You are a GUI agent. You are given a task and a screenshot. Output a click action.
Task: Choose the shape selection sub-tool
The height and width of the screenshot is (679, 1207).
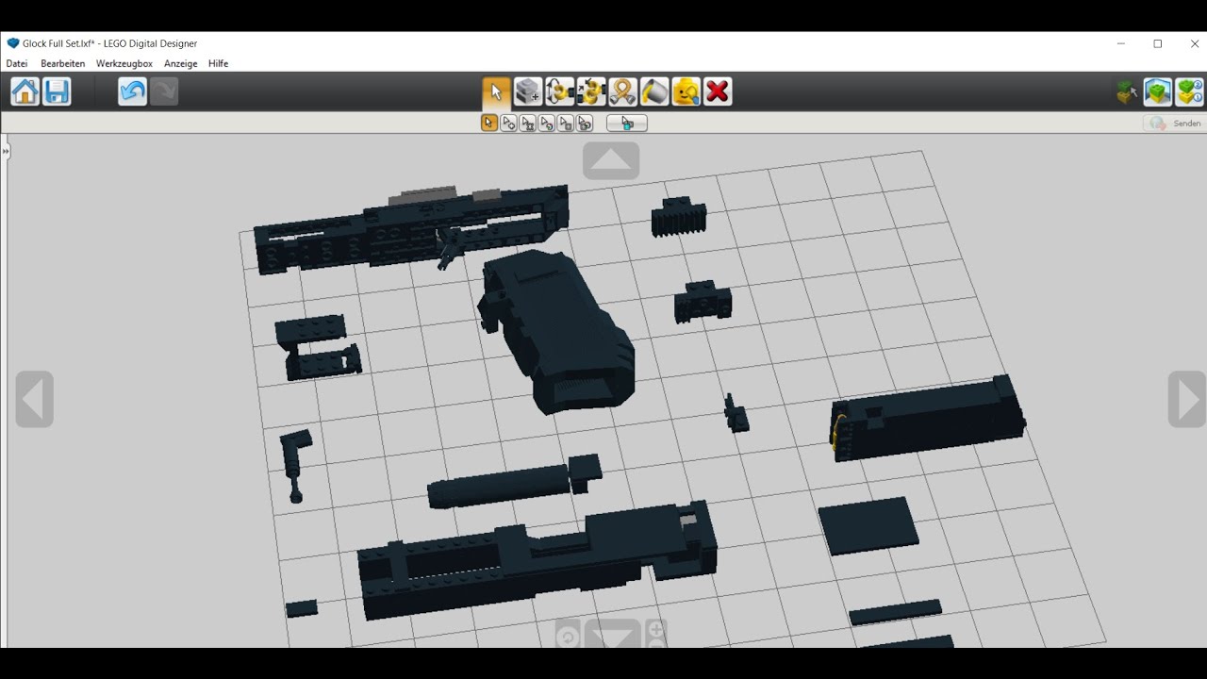pos(565,123)
